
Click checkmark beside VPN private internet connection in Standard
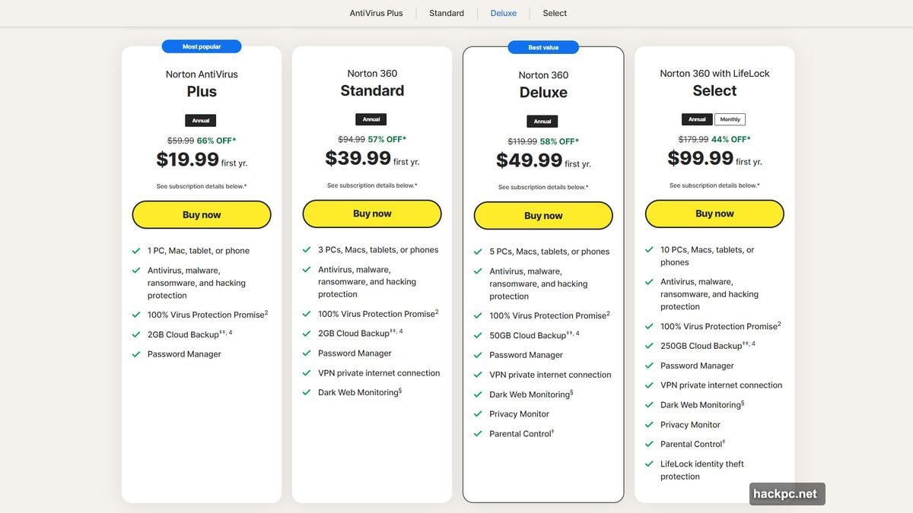(x=307, y=372)
